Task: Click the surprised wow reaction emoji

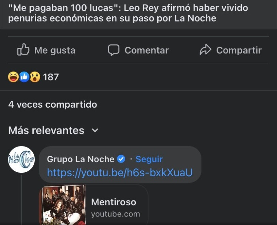Action: (35, 77)
